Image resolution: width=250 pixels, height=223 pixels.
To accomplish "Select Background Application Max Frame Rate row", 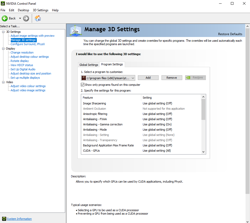I will pyautogui.click(x=141, y=145).
